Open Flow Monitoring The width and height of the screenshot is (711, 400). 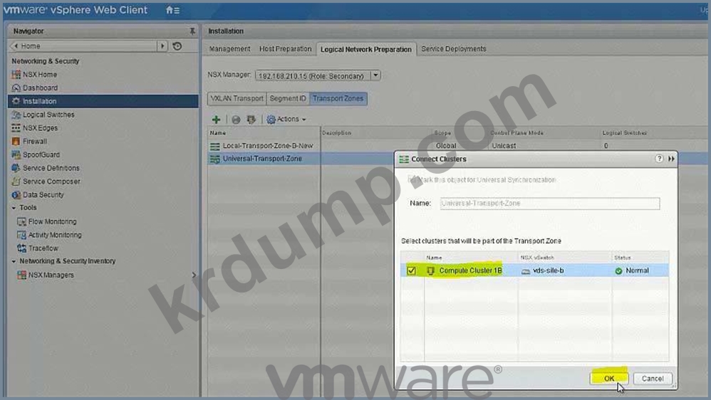click(52, 221)
